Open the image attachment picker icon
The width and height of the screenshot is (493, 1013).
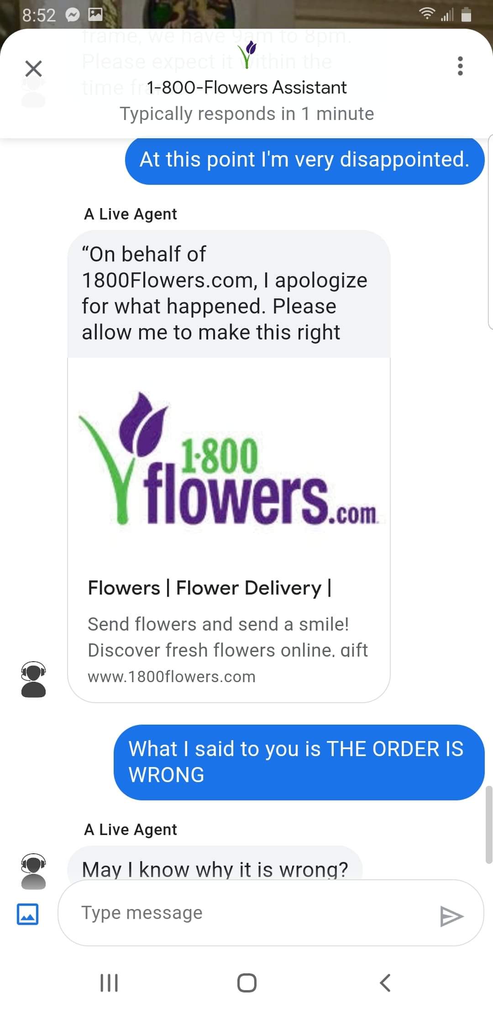[x=27, y=914]
